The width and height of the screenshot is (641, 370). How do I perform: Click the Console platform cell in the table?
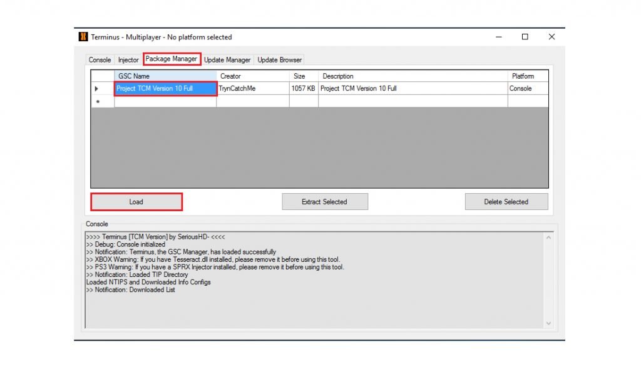(x=528, y=88)
